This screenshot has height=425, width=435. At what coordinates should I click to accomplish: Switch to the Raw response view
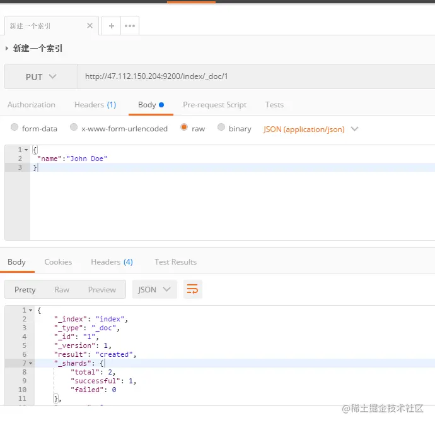coord(62,290)
